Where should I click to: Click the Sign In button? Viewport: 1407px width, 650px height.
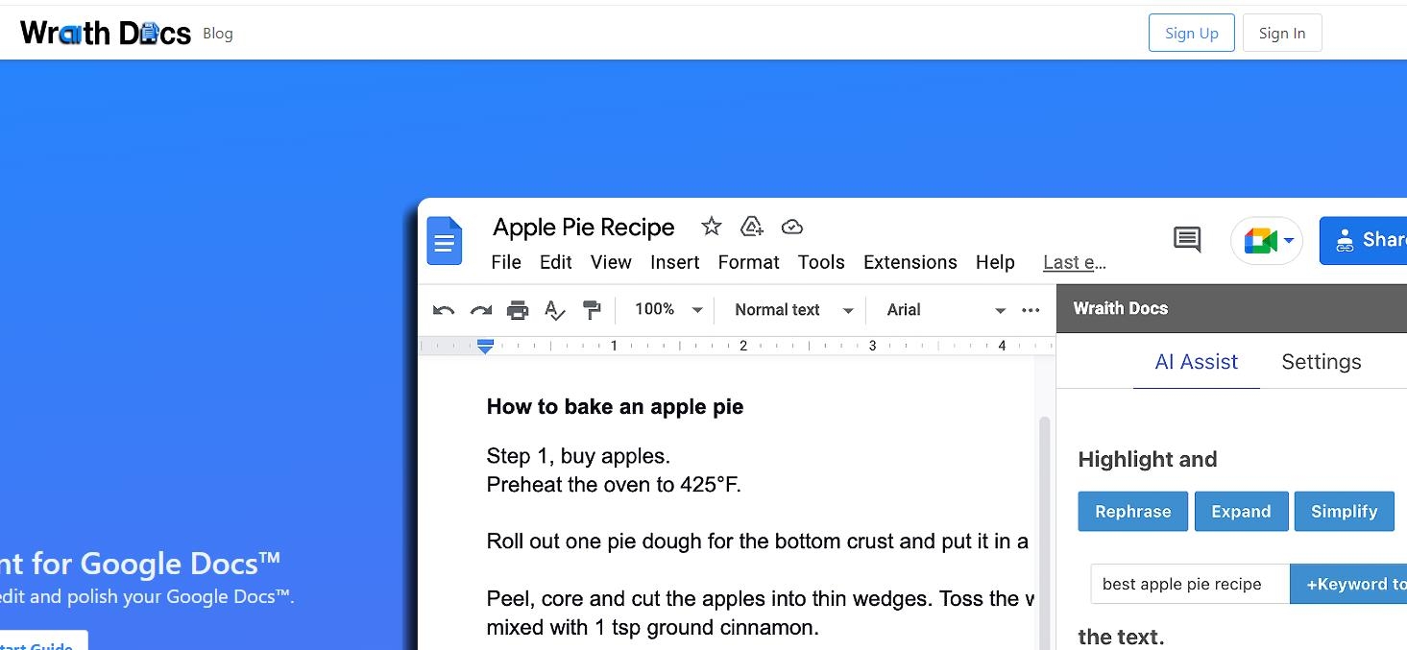(1282, 33)
